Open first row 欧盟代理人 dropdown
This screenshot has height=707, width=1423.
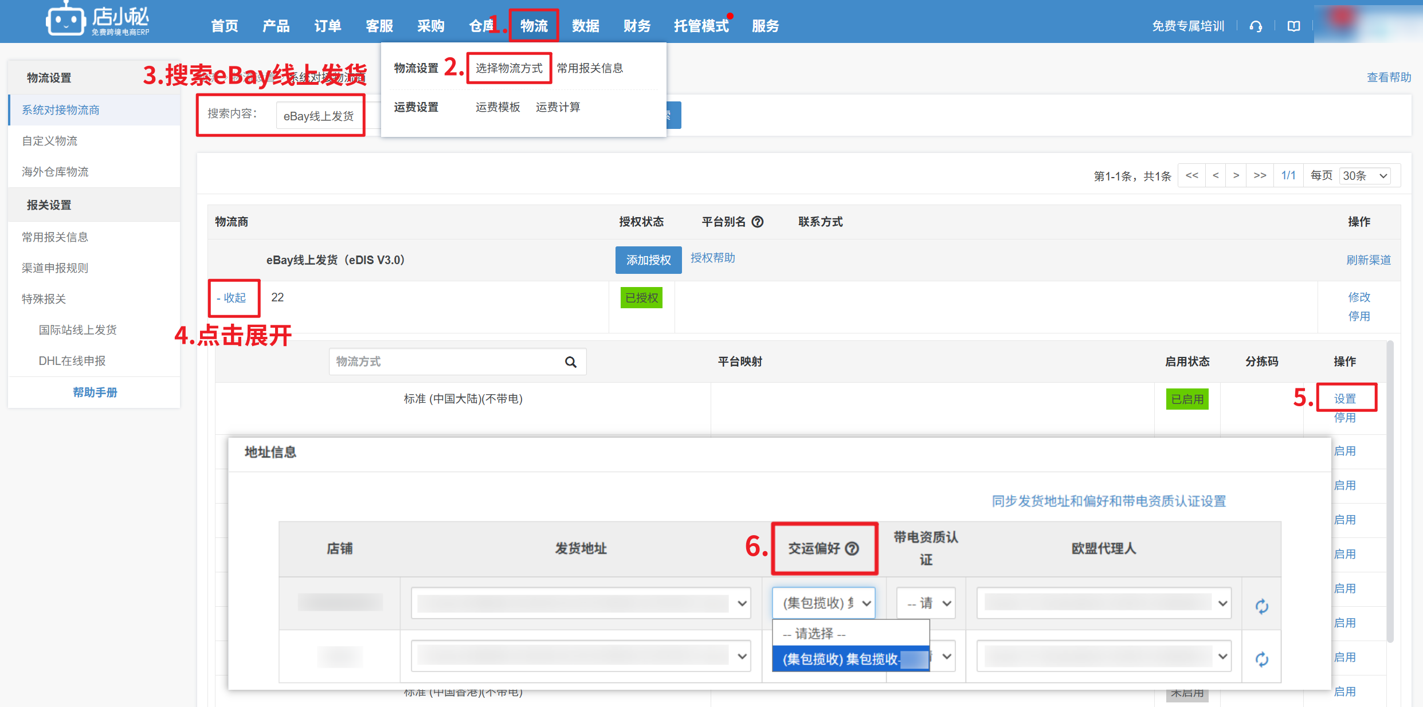[x=1104, y=603]
